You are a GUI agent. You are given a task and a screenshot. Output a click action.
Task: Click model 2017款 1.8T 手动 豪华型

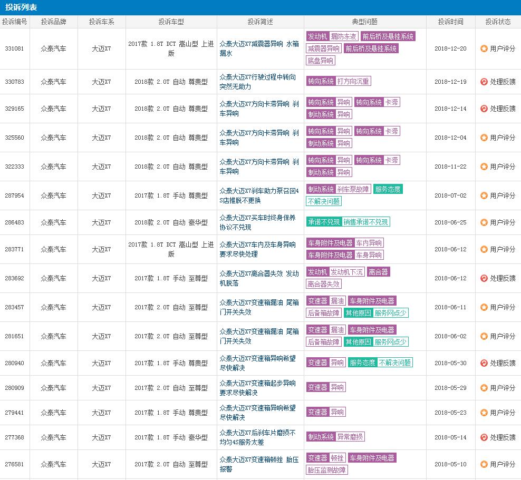171,437
